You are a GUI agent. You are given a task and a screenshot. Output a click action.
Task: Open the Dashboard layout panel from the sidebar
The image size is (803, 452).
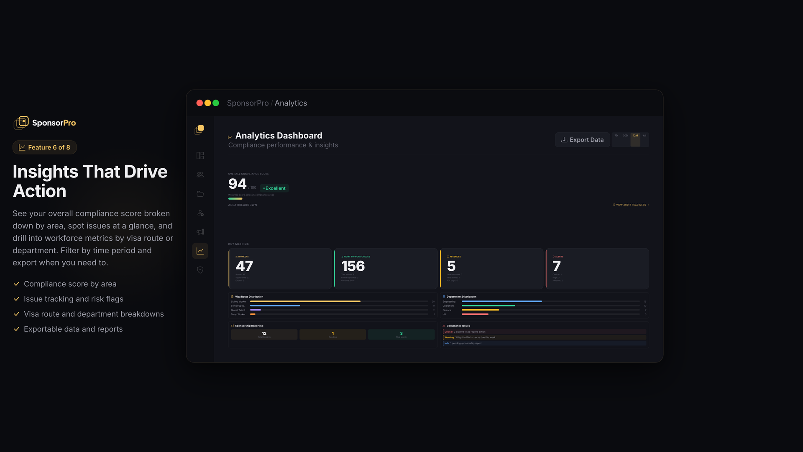pos(200,155)
